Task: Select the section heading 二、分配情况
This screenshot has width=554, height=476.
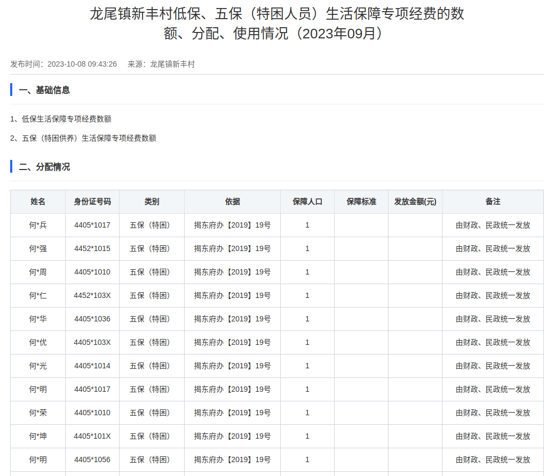Action: (44, 167)
